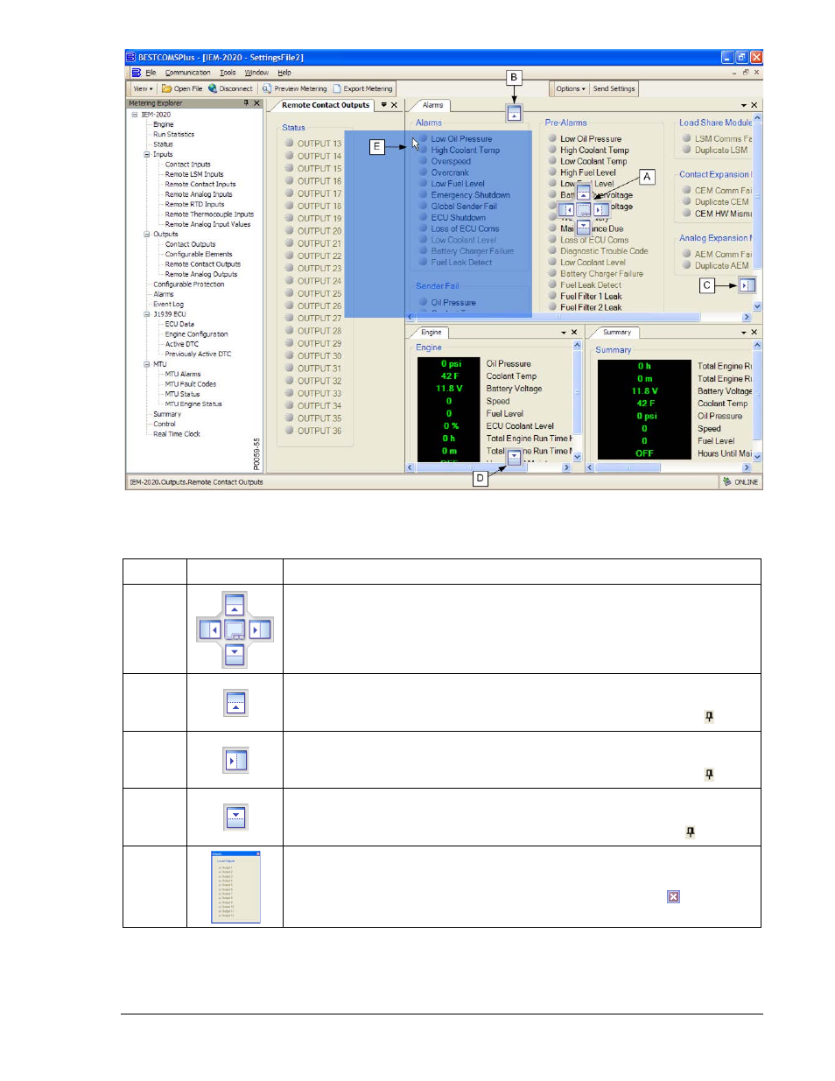Close the Summary panel with its X
The height and width of the screenshot is (1081, 835).
pos(754,333)
